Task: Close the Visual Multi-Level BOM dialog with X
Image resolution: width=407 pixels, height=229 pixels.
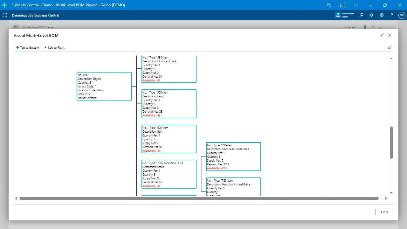Action: click(390, 35)
